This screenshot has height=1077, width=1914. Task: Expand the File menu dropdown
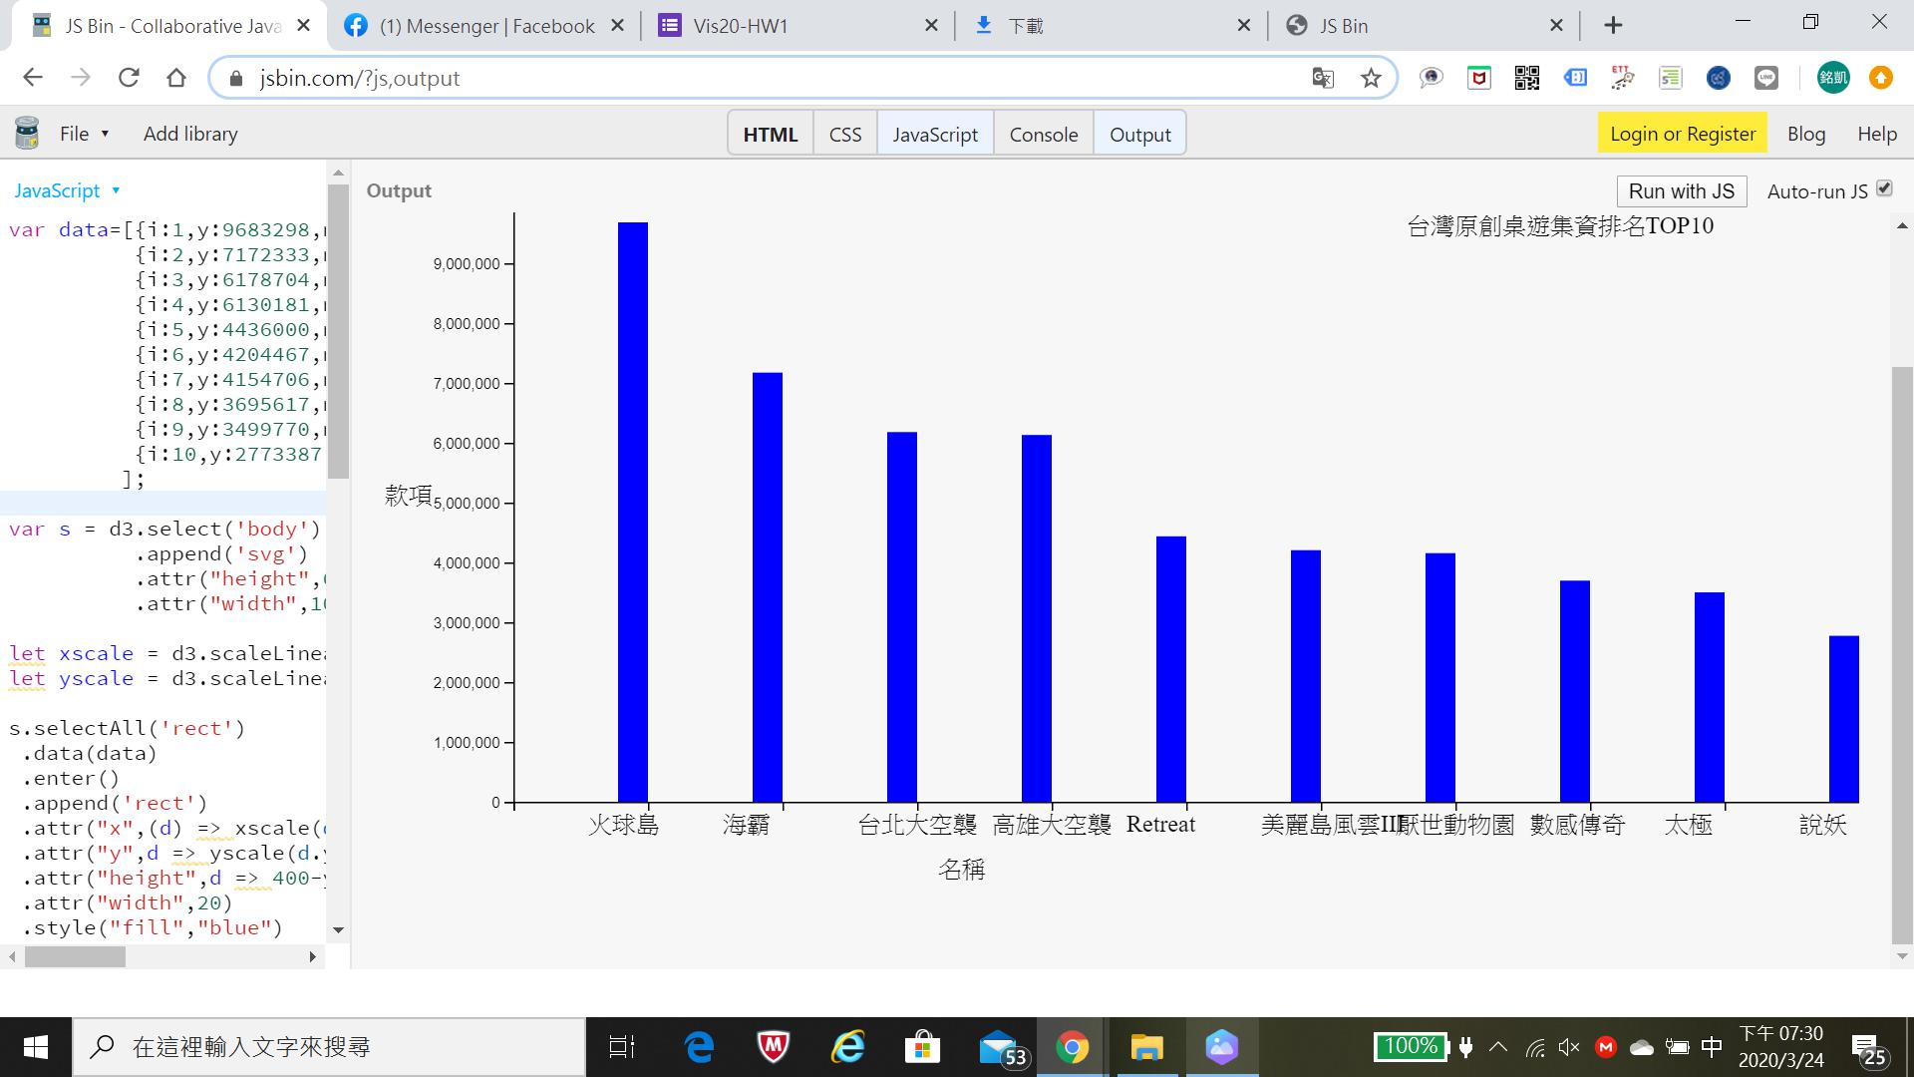pyautogui.click(x=84, y=134)
